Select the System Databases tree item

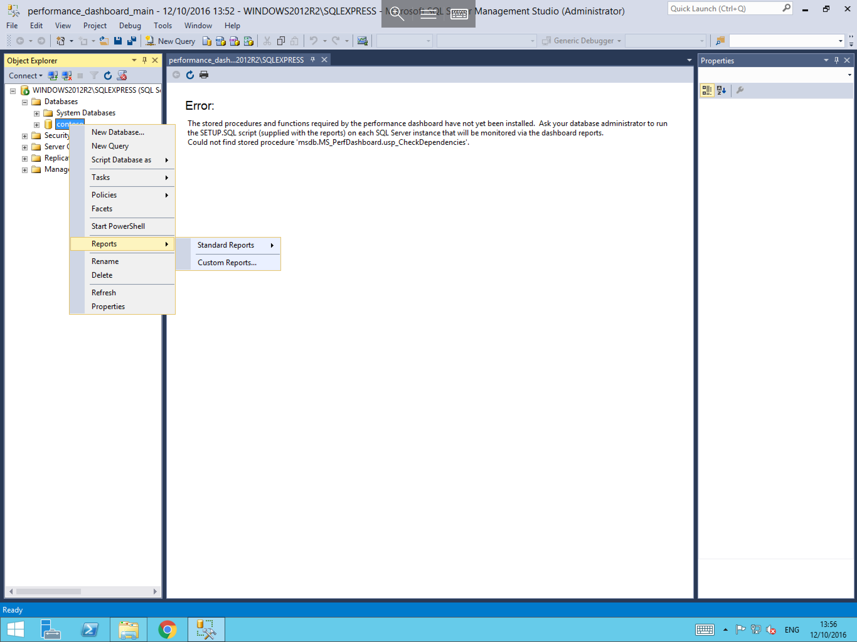tap(86, 113)
